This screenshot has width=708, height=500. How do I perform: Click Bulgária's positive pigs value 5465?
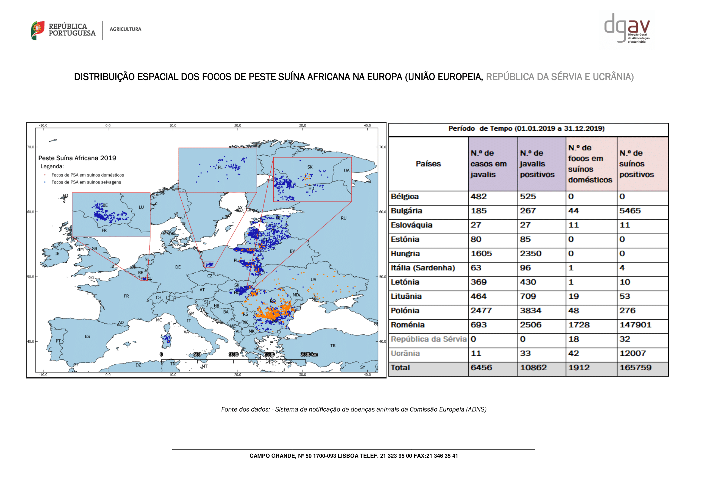click(630, 211)
